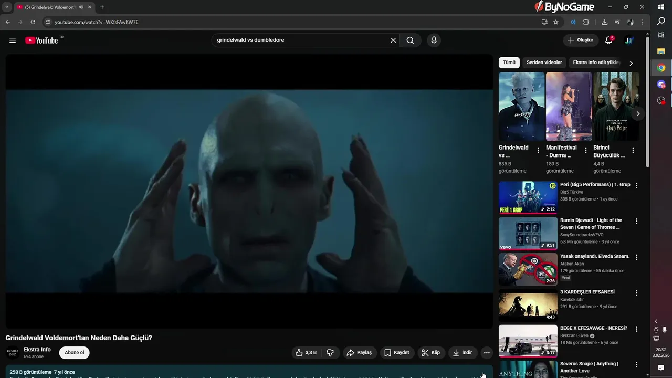Viewport: 672px width, 378px height.
Task: Open Severus Snape Anything video title
Action: pos(589,367)
